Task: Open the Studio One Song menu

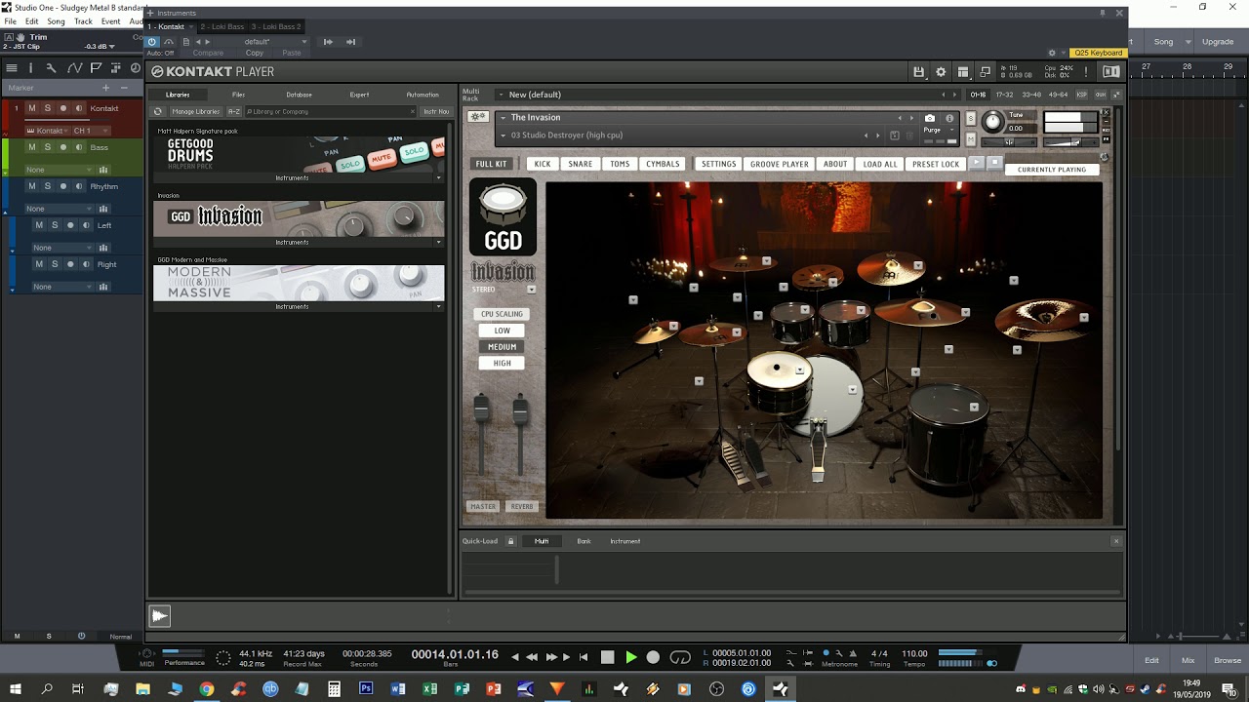Action: coord(56,21)
